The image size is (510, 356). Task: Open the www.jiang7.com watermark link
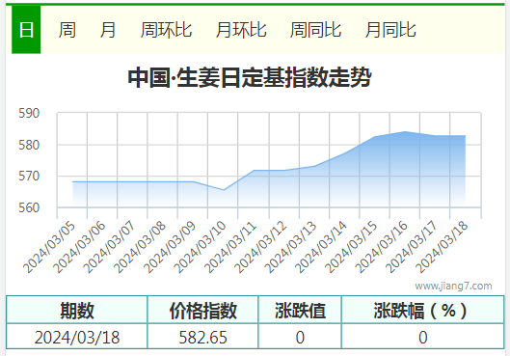(453, 286)
